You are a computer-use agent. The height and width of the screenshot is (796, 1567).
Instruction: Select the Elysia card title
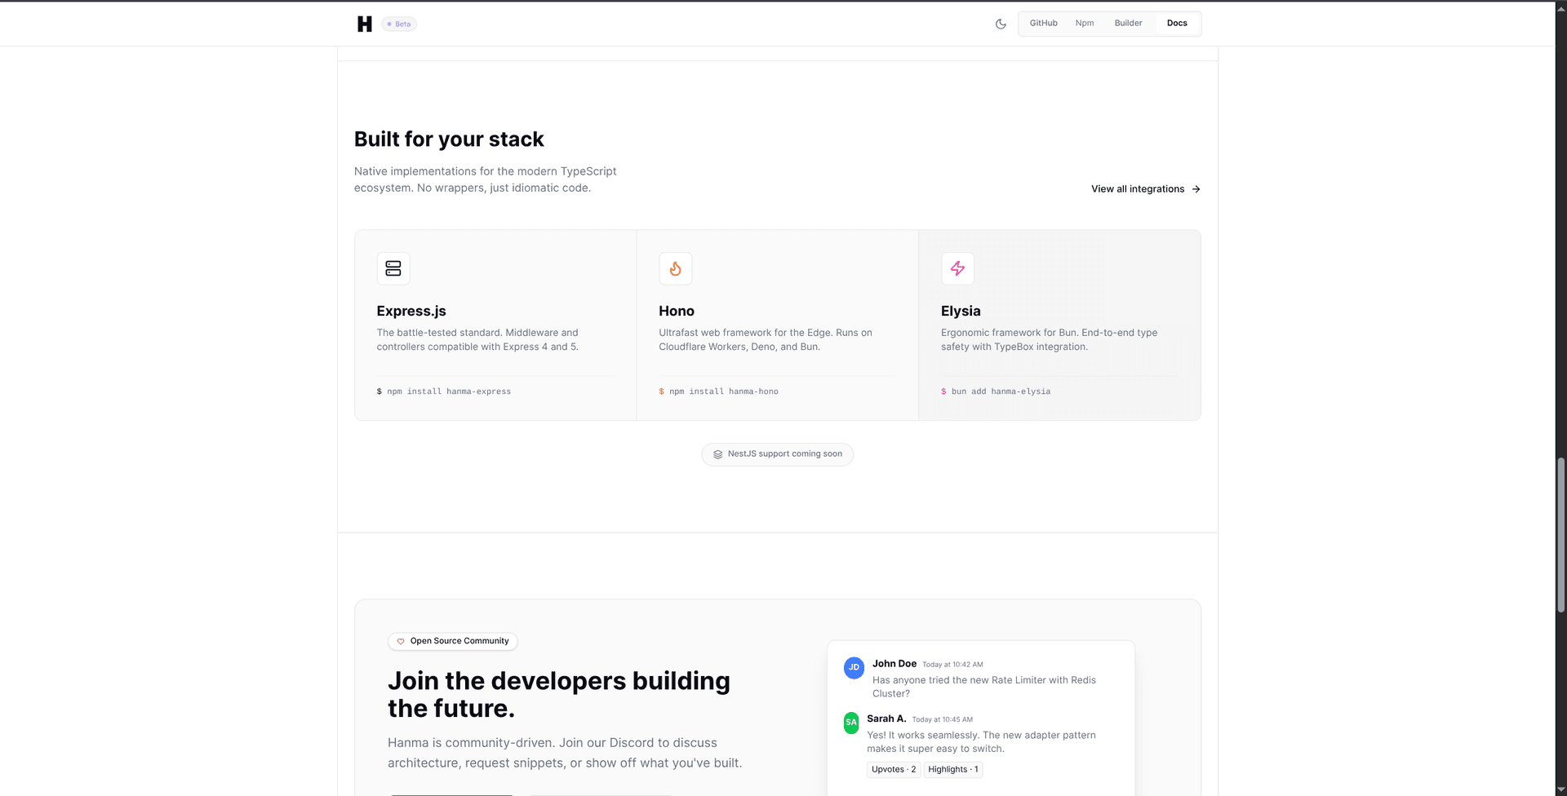click(x=961, y=311)
